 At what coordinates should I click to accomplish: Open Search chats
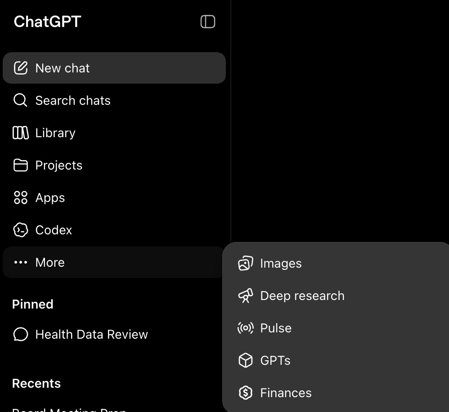pyautogui.click(x=114, y=100)
